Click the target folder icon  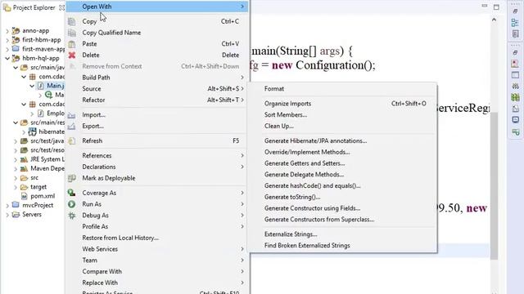click(x=24, y=187)
